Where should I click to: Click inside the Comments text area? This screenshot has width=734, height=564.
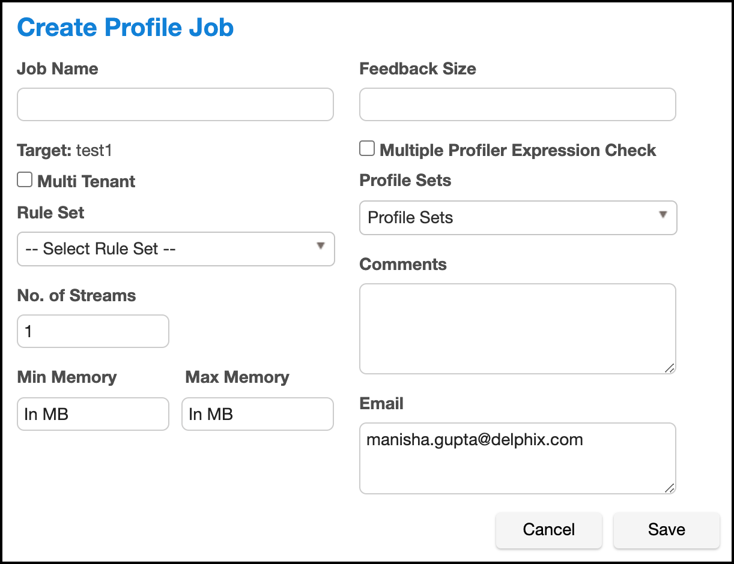click(x=517, y=328)
